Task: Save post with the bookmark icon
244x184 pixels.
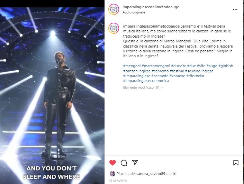Action: tap(236, 163)
